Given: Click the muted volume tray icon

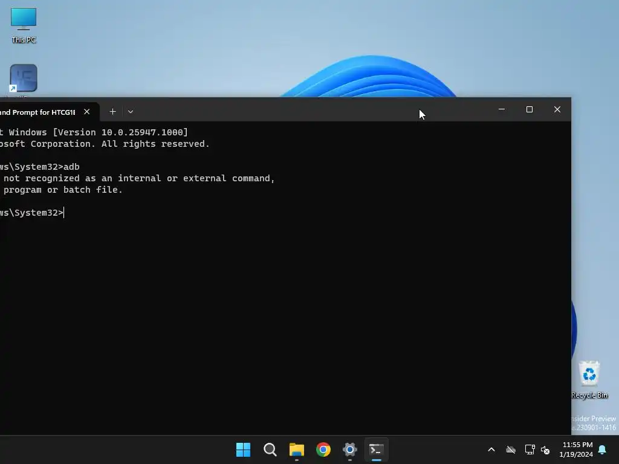Looking at the screenshot, I should coord(545,449).
